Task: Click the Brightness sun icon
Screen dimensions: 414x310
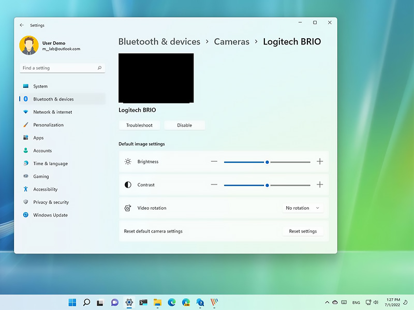Action: [128, 162]
